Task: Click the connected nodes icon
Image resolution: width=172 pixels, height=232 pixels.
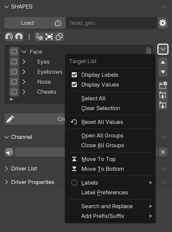Action: [x=49, y=37]
